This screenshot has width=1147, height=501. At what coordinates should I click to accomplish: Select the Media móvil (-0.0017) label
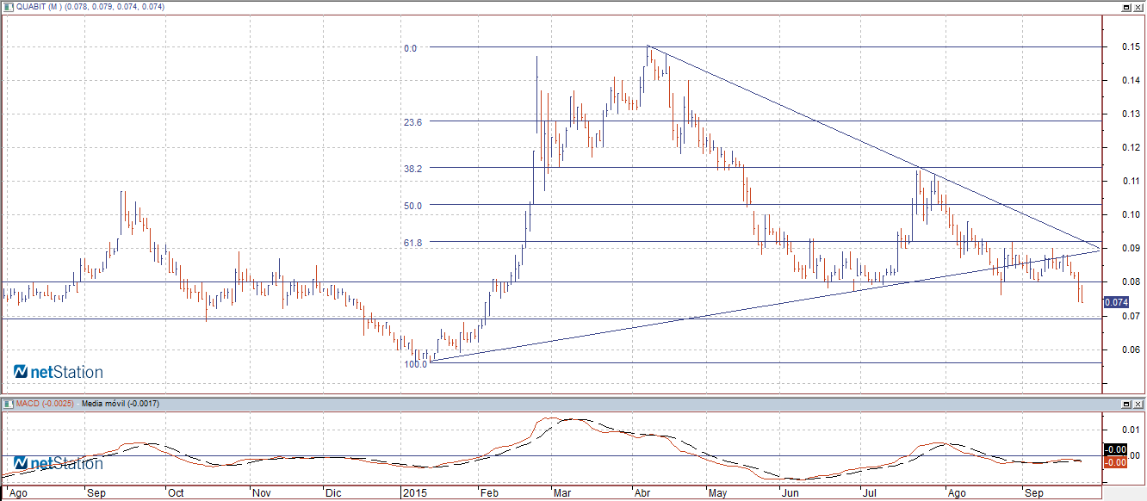tap(119, 403)
